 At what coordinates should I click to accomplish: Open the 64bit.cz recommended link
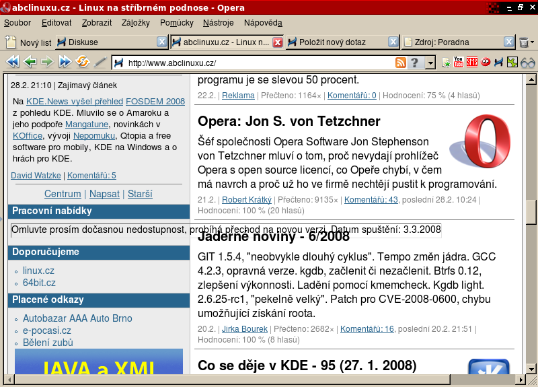(x=39, y=283)
